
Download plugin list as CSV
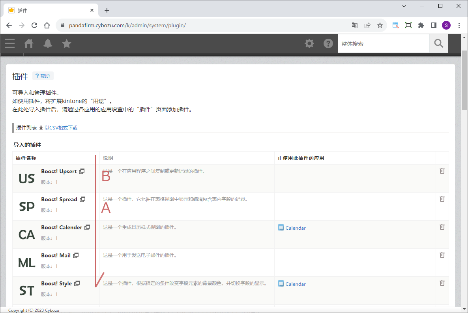point(60,128)
